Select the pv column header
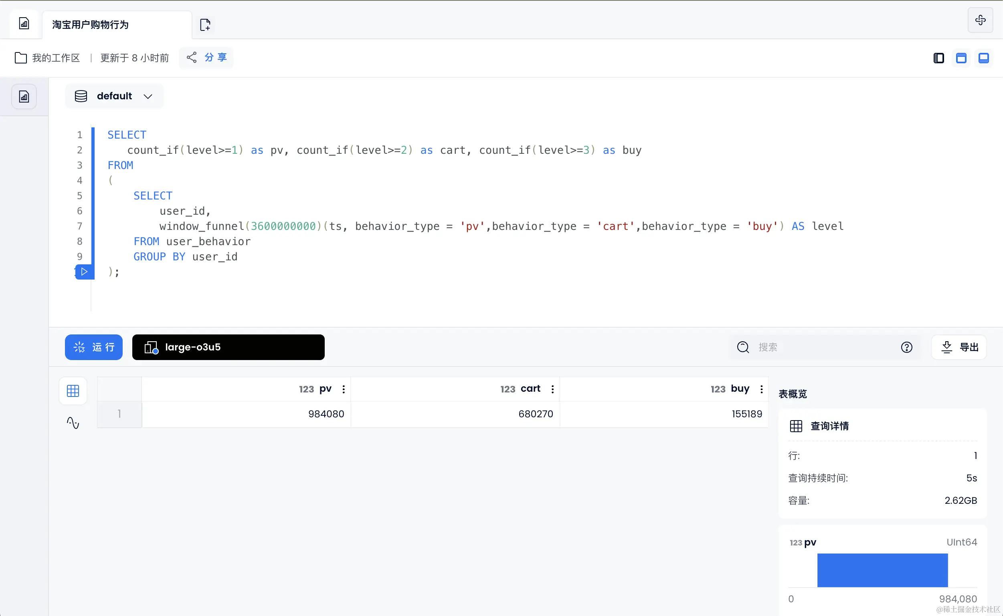Image resolution: width=1003 pixels, height=616 pixels. [246, 389]
